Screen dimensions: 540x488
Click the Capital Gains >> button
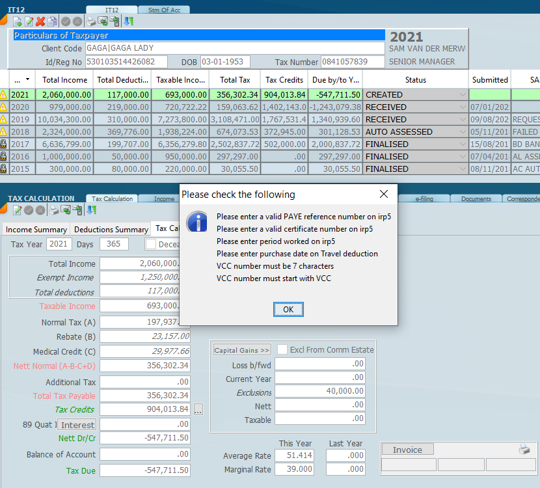(242, 350)
